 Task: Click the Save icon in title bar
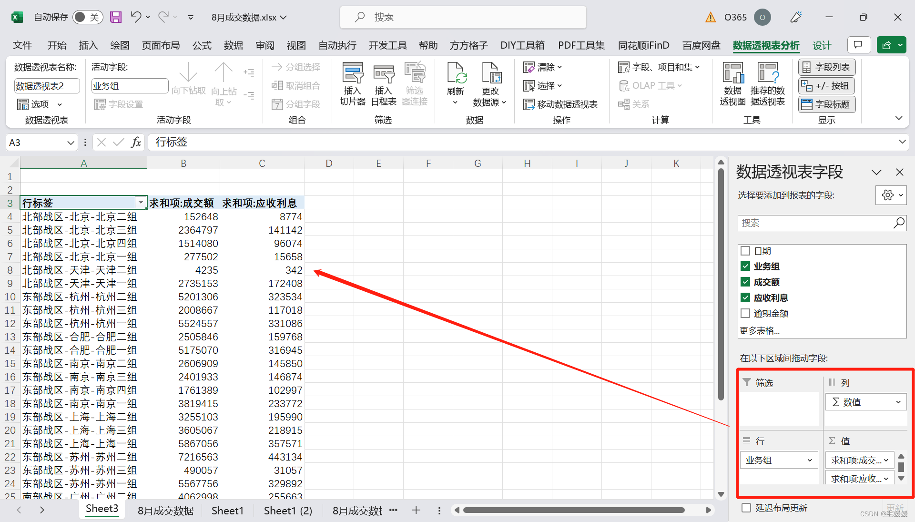click(x=116, y=17)
